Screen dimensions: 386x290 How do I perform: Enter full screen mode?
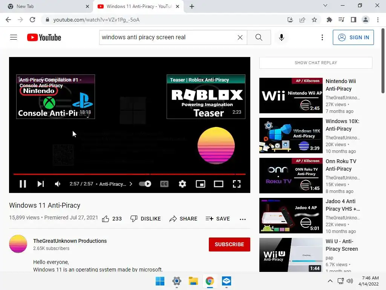(237, 184)
